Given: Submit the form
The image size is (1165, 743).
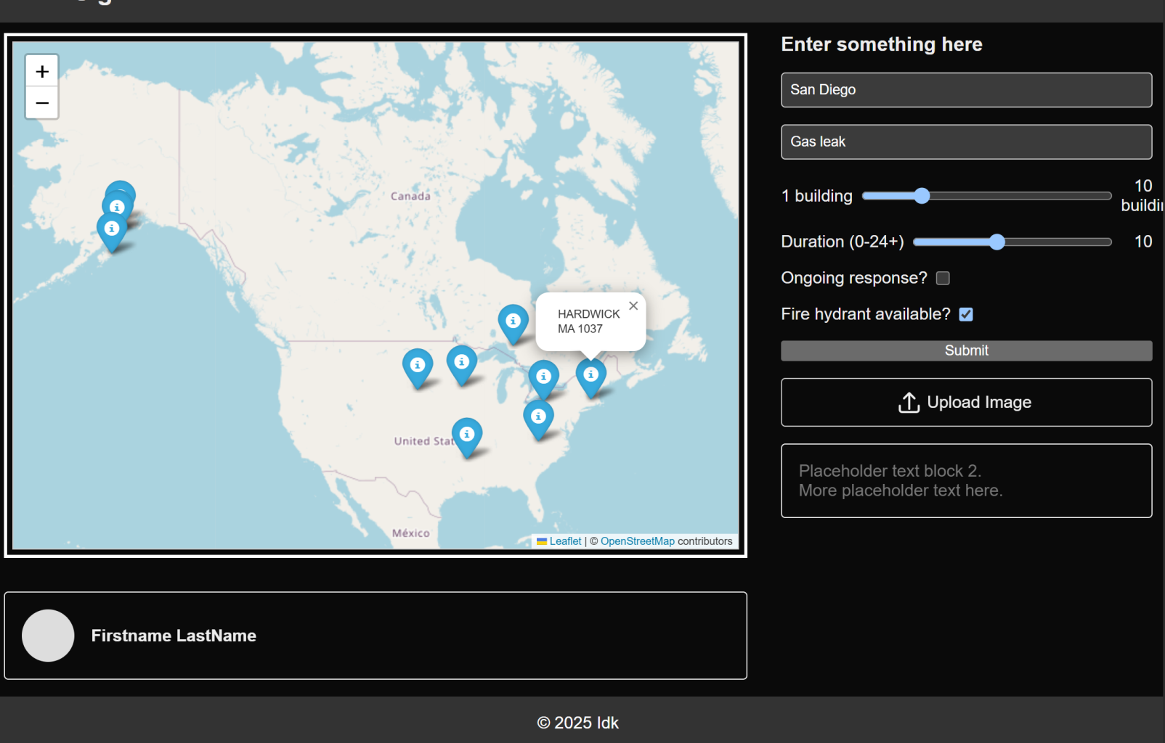Looking at the screenshot, I should (967, 351).
